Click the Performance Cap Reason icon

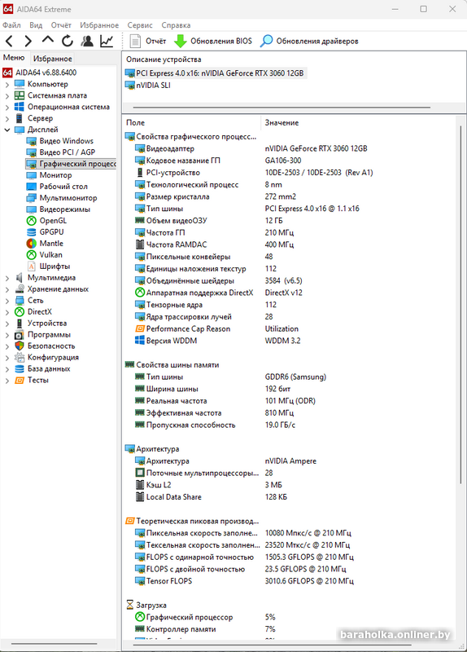pyautogui.click(x=140, y=329)
